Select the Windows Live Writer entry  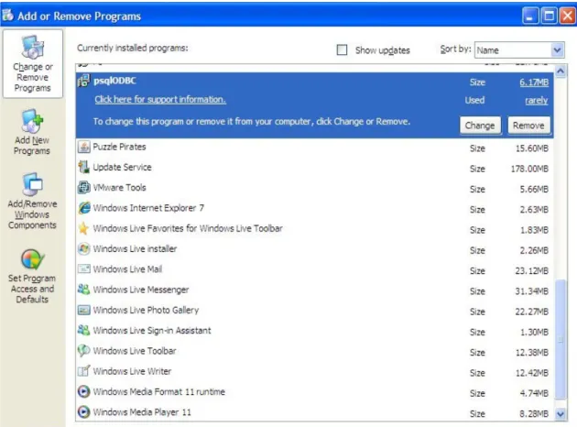pos(315,371)
